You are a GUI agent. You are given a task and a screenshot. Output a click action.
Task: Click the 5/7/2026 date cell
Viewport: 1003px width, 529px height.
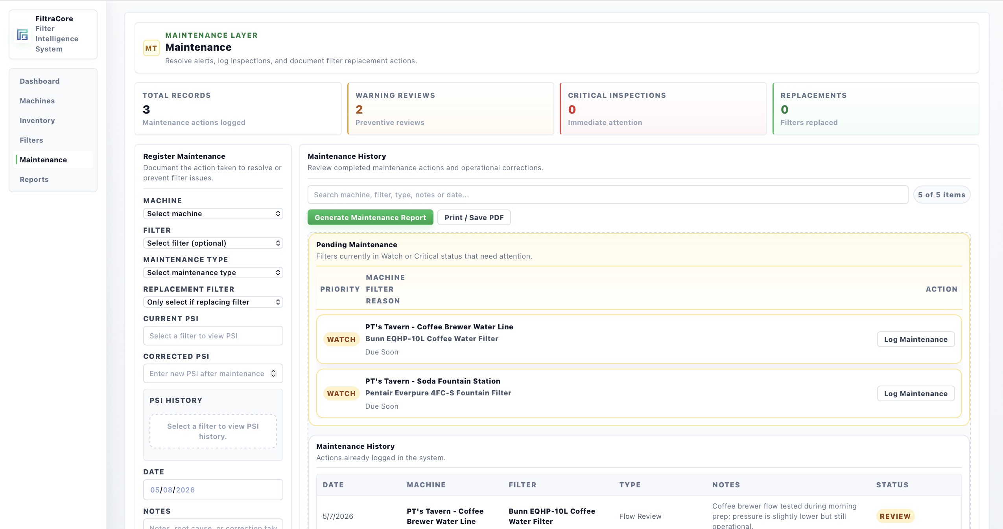click(338, 516)
